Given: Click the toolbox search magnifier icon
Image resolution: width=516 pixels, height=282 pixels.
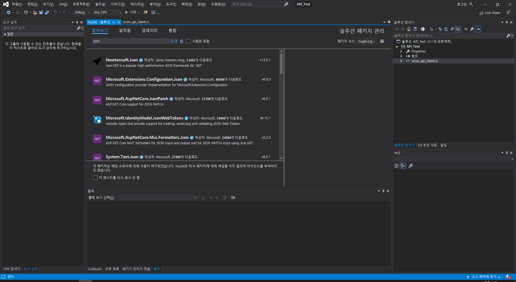Looking at the screenshot, I should (x=79, y=28).
